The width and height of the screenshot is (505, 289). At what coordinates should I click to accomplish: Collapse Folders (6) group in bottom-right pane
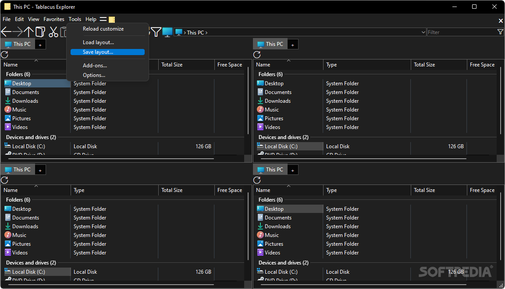(x=270, y=200)
